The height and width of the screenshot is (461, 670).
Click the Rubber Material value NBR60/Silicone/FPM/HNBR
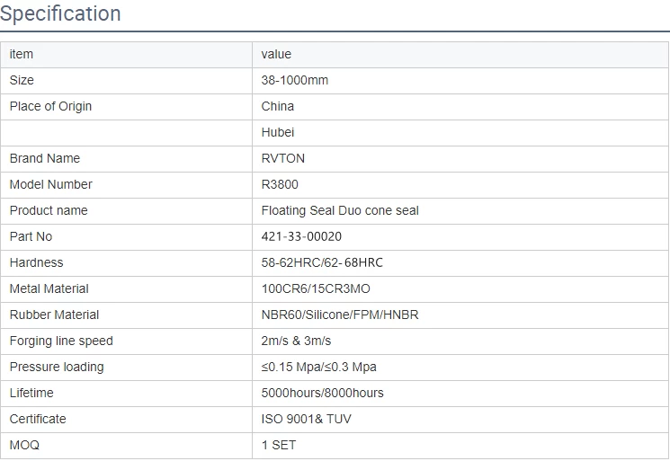click(x=340, y=315)
